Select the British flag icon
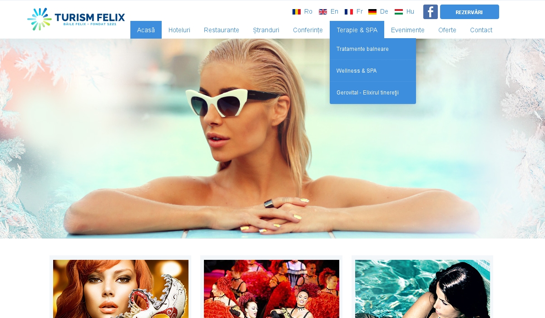The height and width of the screenshot is (318, 545). tap(323, 12)
